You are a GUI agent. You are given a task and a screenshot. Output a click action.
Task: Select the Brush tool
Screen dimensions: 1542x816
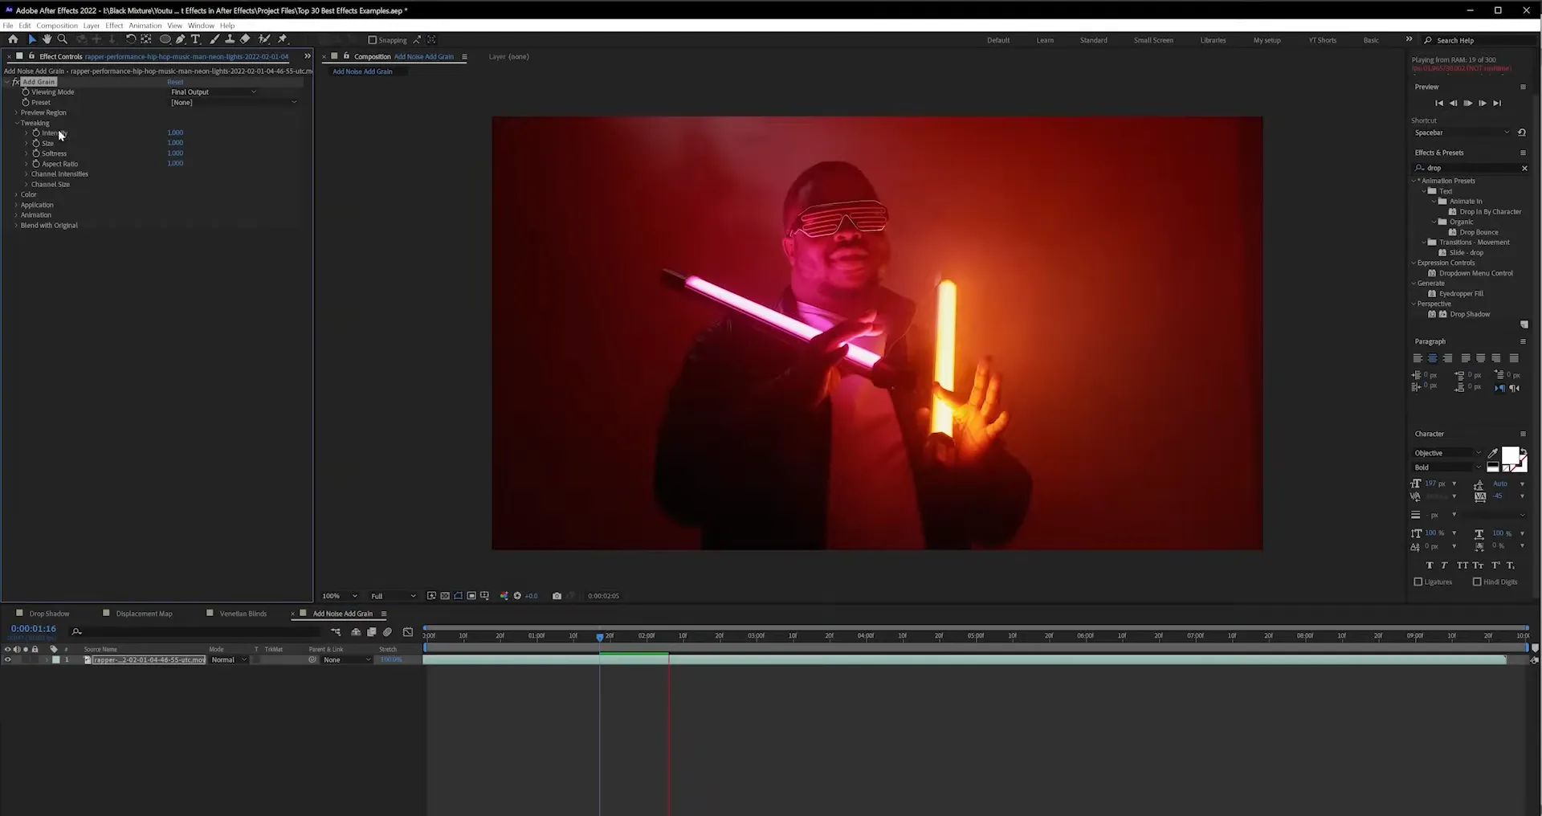pos(214,39)
